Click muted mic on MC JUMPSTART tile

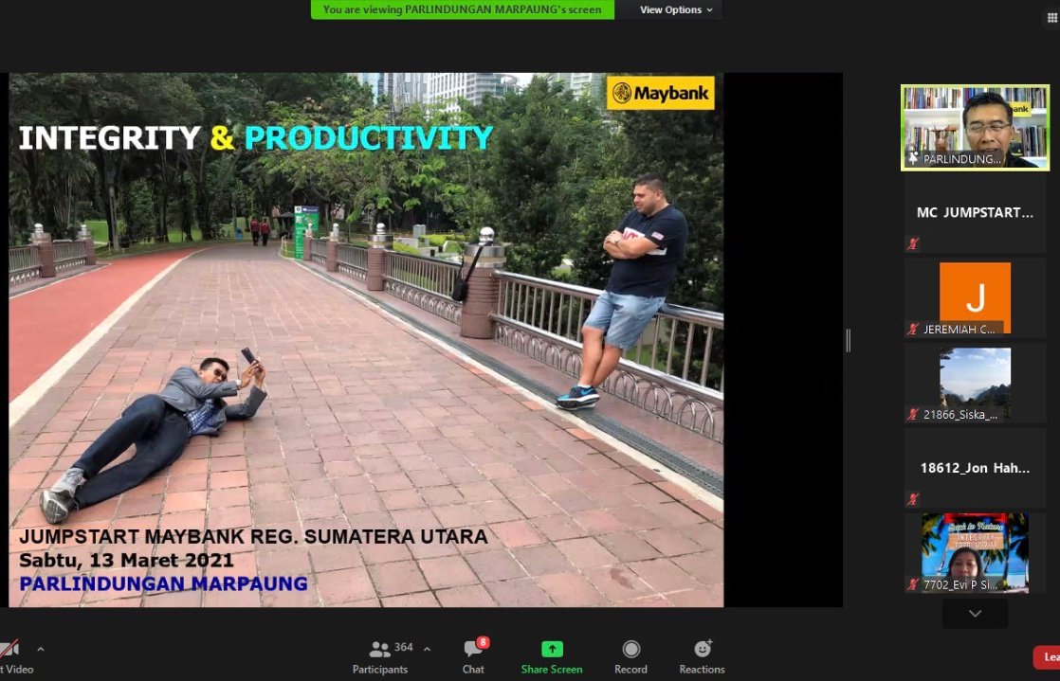913,243
